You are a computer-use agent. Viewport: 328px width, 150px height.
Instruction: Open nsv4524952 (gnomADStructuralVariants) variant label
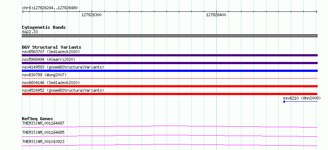click(x=63, y=90)
